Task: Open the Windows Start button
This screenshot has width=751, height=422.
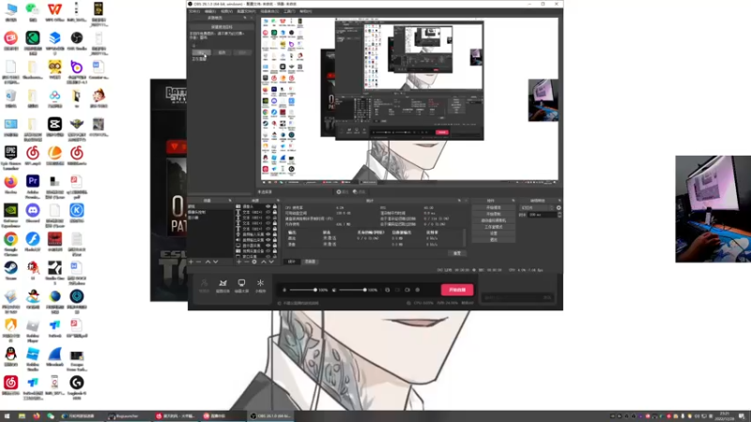Action: point(7,416)
